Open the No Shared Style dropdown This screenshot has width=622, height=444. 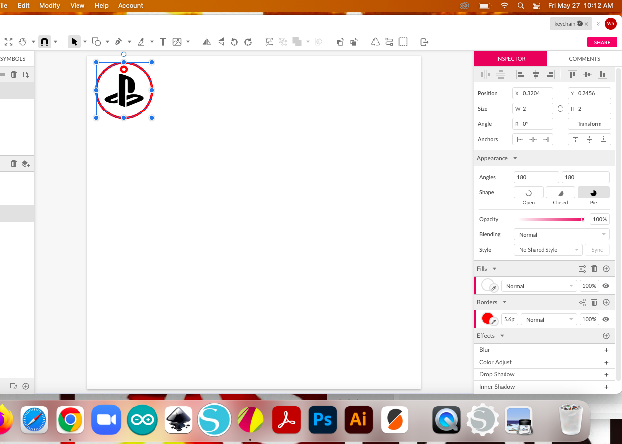tap(548, 250)
